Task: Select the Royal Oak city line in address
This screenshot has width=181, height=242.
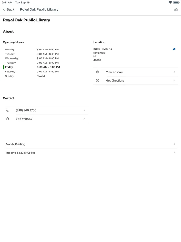Action: 99,53
